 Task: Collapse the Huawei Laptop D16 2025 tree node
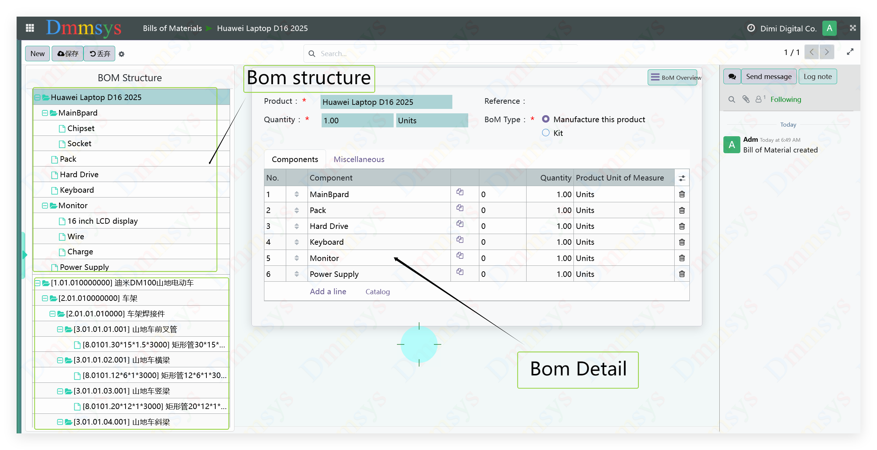(x=37, y=97)
